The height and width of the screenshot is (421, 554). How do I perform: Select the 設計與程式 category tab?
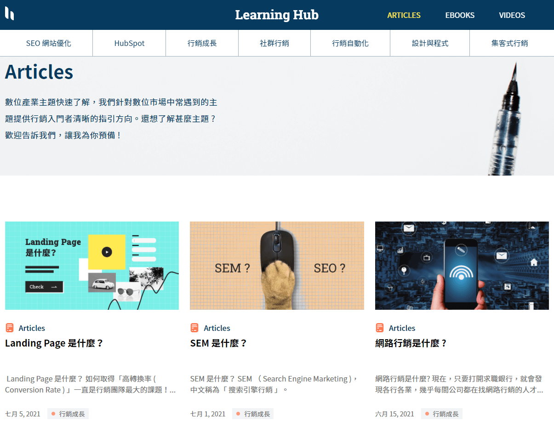429,43
